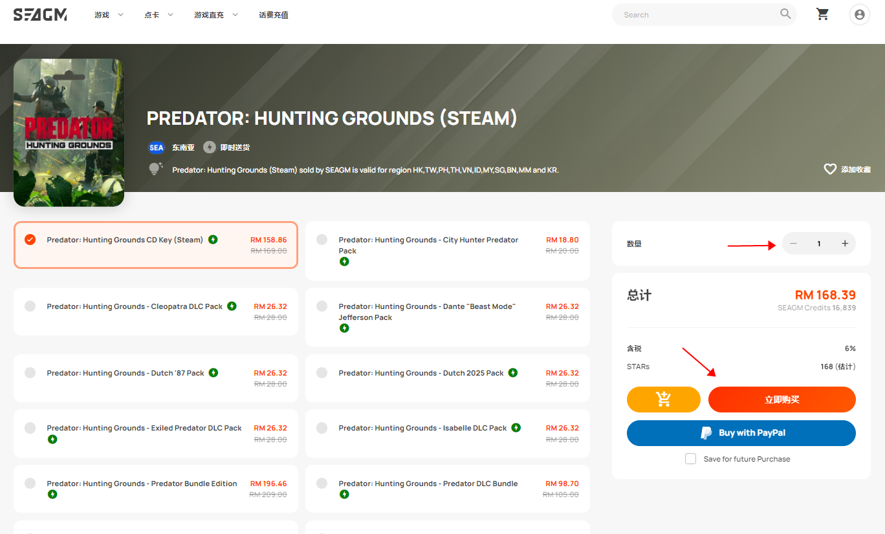The height and width of the screenshot is (534, 885).
Task: Click the 即时送货 instant delivery label
Action: (235, 147)
